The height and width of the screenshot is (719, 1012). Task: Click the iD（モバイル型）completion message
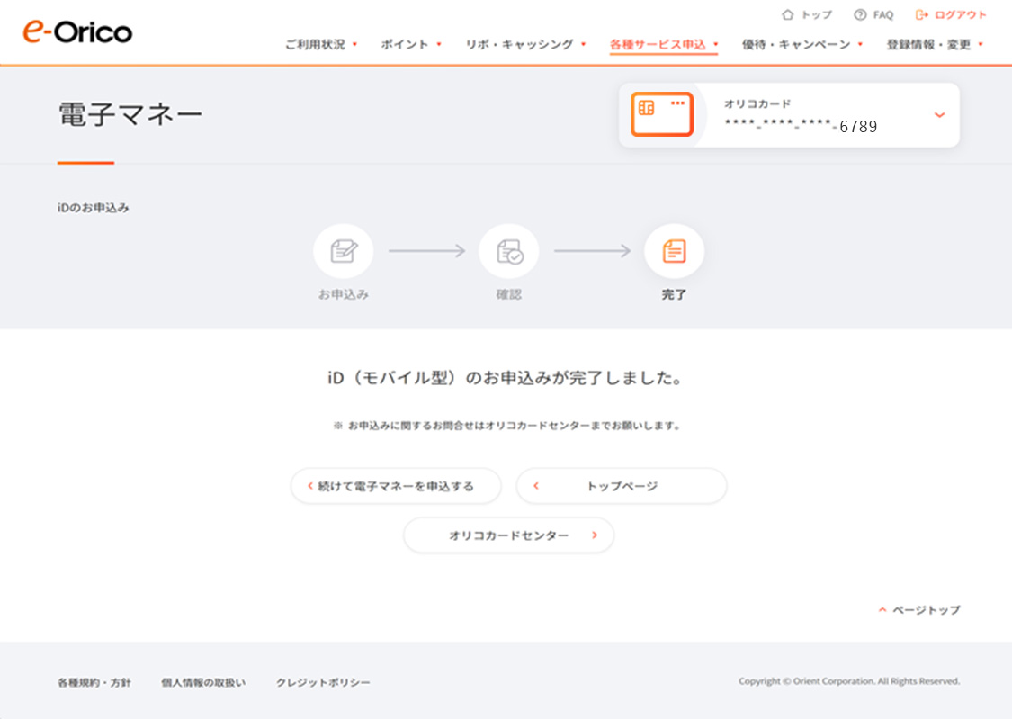click(506, 378)
